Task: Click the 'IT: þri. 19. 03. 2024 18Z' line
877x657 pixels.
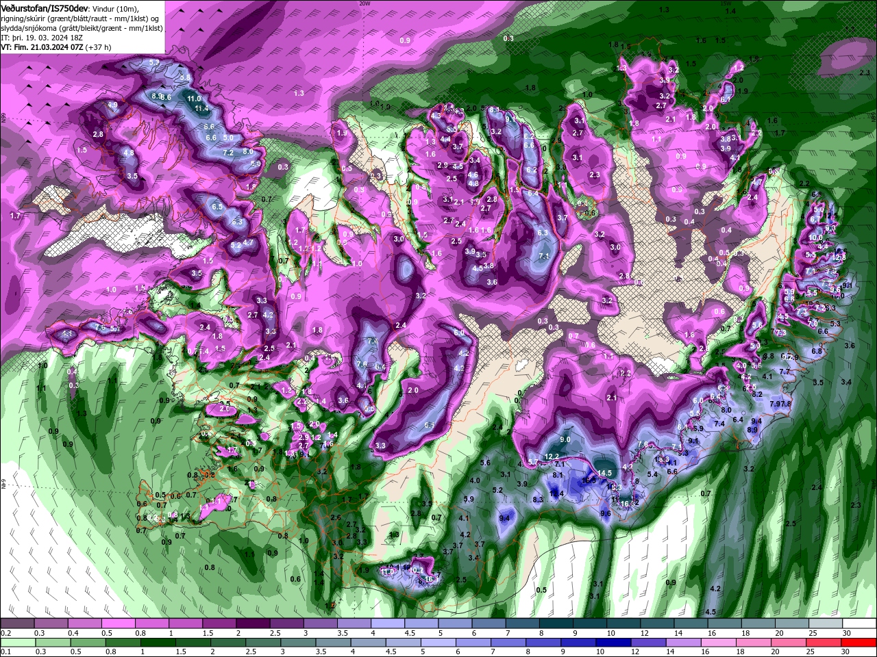Action: tap(42, 38)
